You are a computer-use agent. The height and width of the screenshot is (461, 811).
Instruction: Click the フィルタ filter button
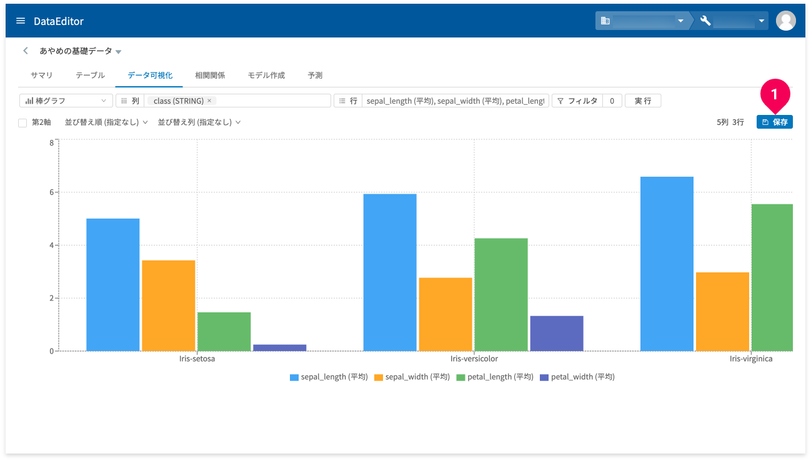click(x=577, y=101)
